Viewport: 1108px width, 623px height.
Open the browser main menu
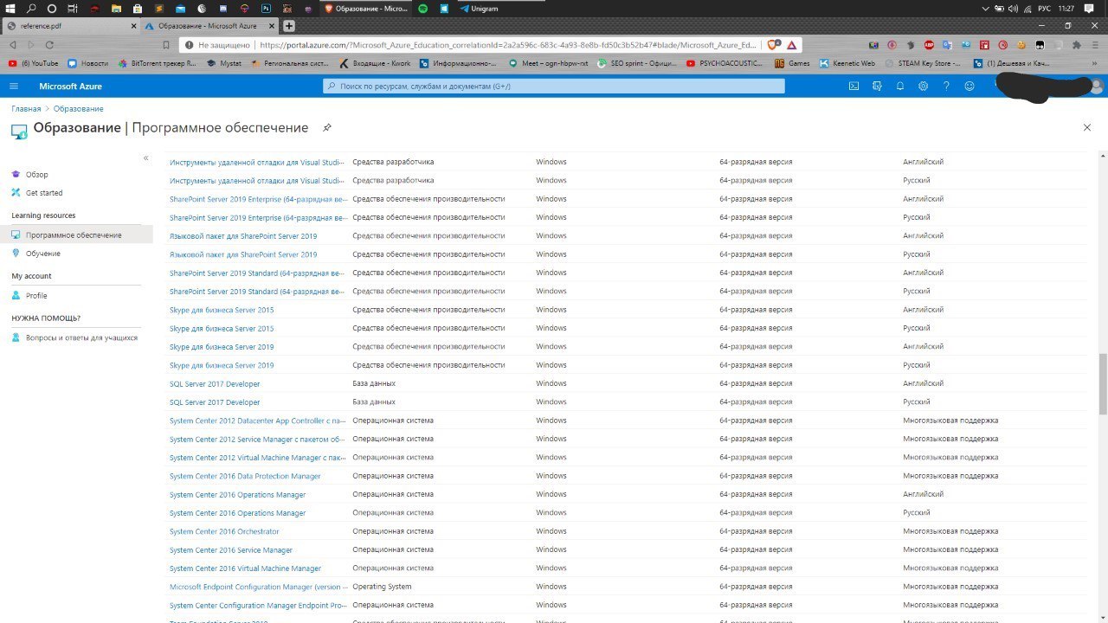(x=1097, y=45)
